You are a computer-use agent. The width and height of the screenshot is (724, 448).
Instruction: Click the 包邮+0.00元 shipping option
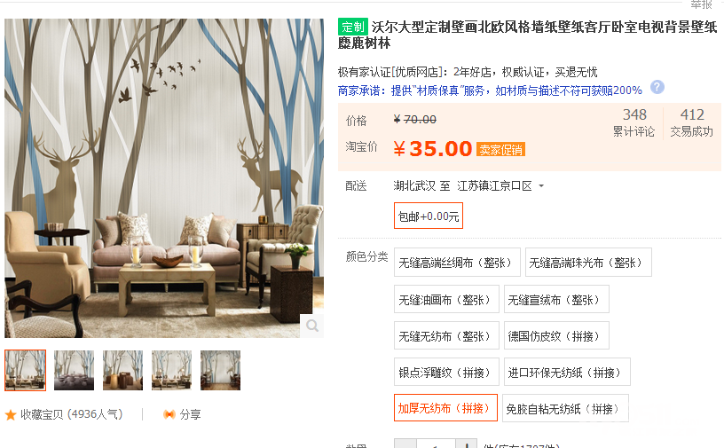coord(429,216)
